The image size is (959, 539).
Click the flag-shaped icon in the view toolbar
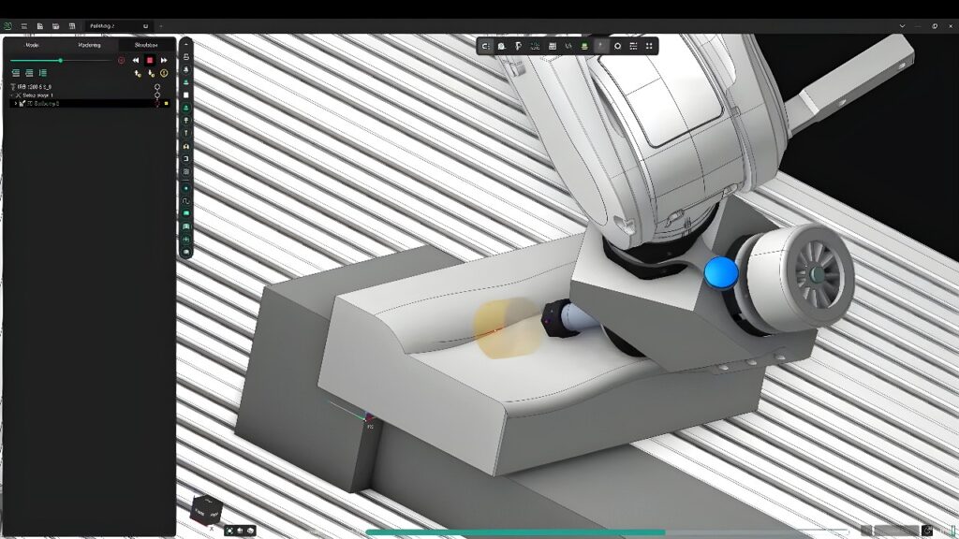click(x=518, y=46)
